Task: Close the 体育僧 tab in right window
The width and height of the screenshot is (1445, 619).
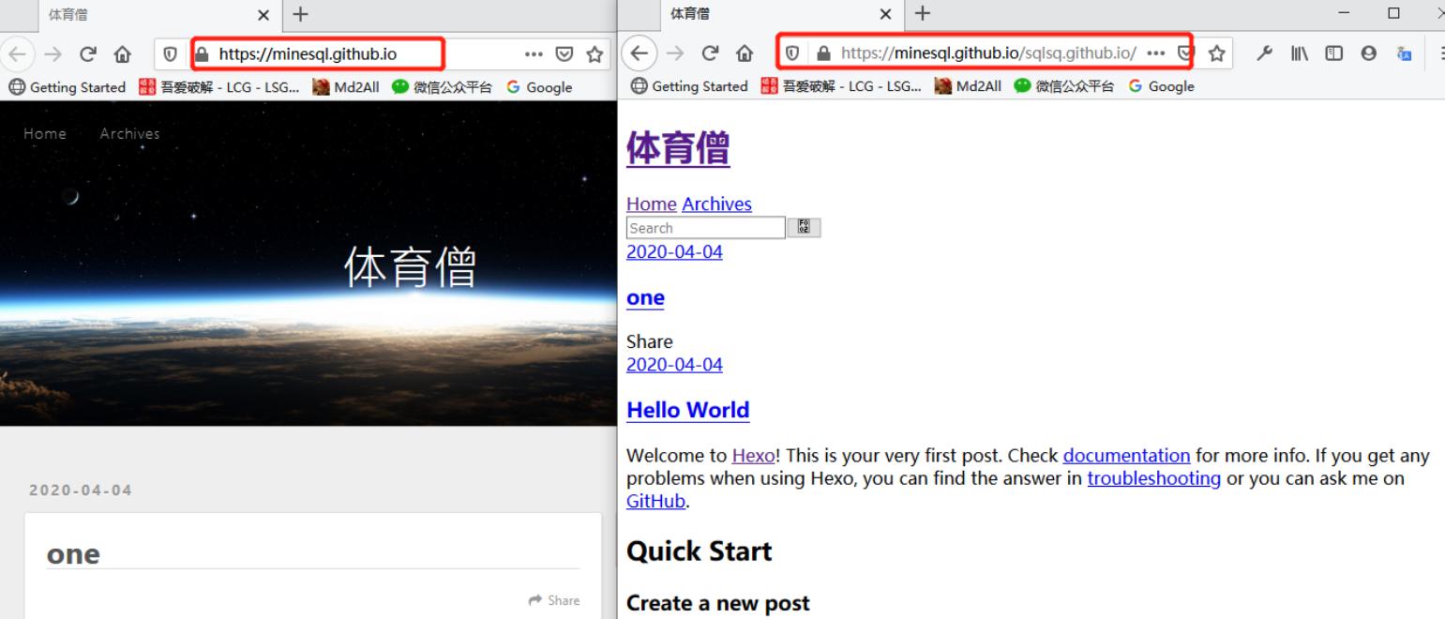Action: click(x=886, y=14)
